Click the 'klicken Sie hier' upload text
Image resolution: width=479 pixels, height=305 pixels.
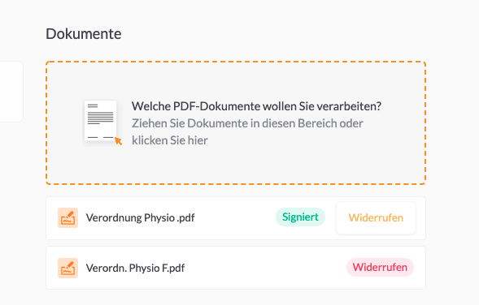(170, 140)
